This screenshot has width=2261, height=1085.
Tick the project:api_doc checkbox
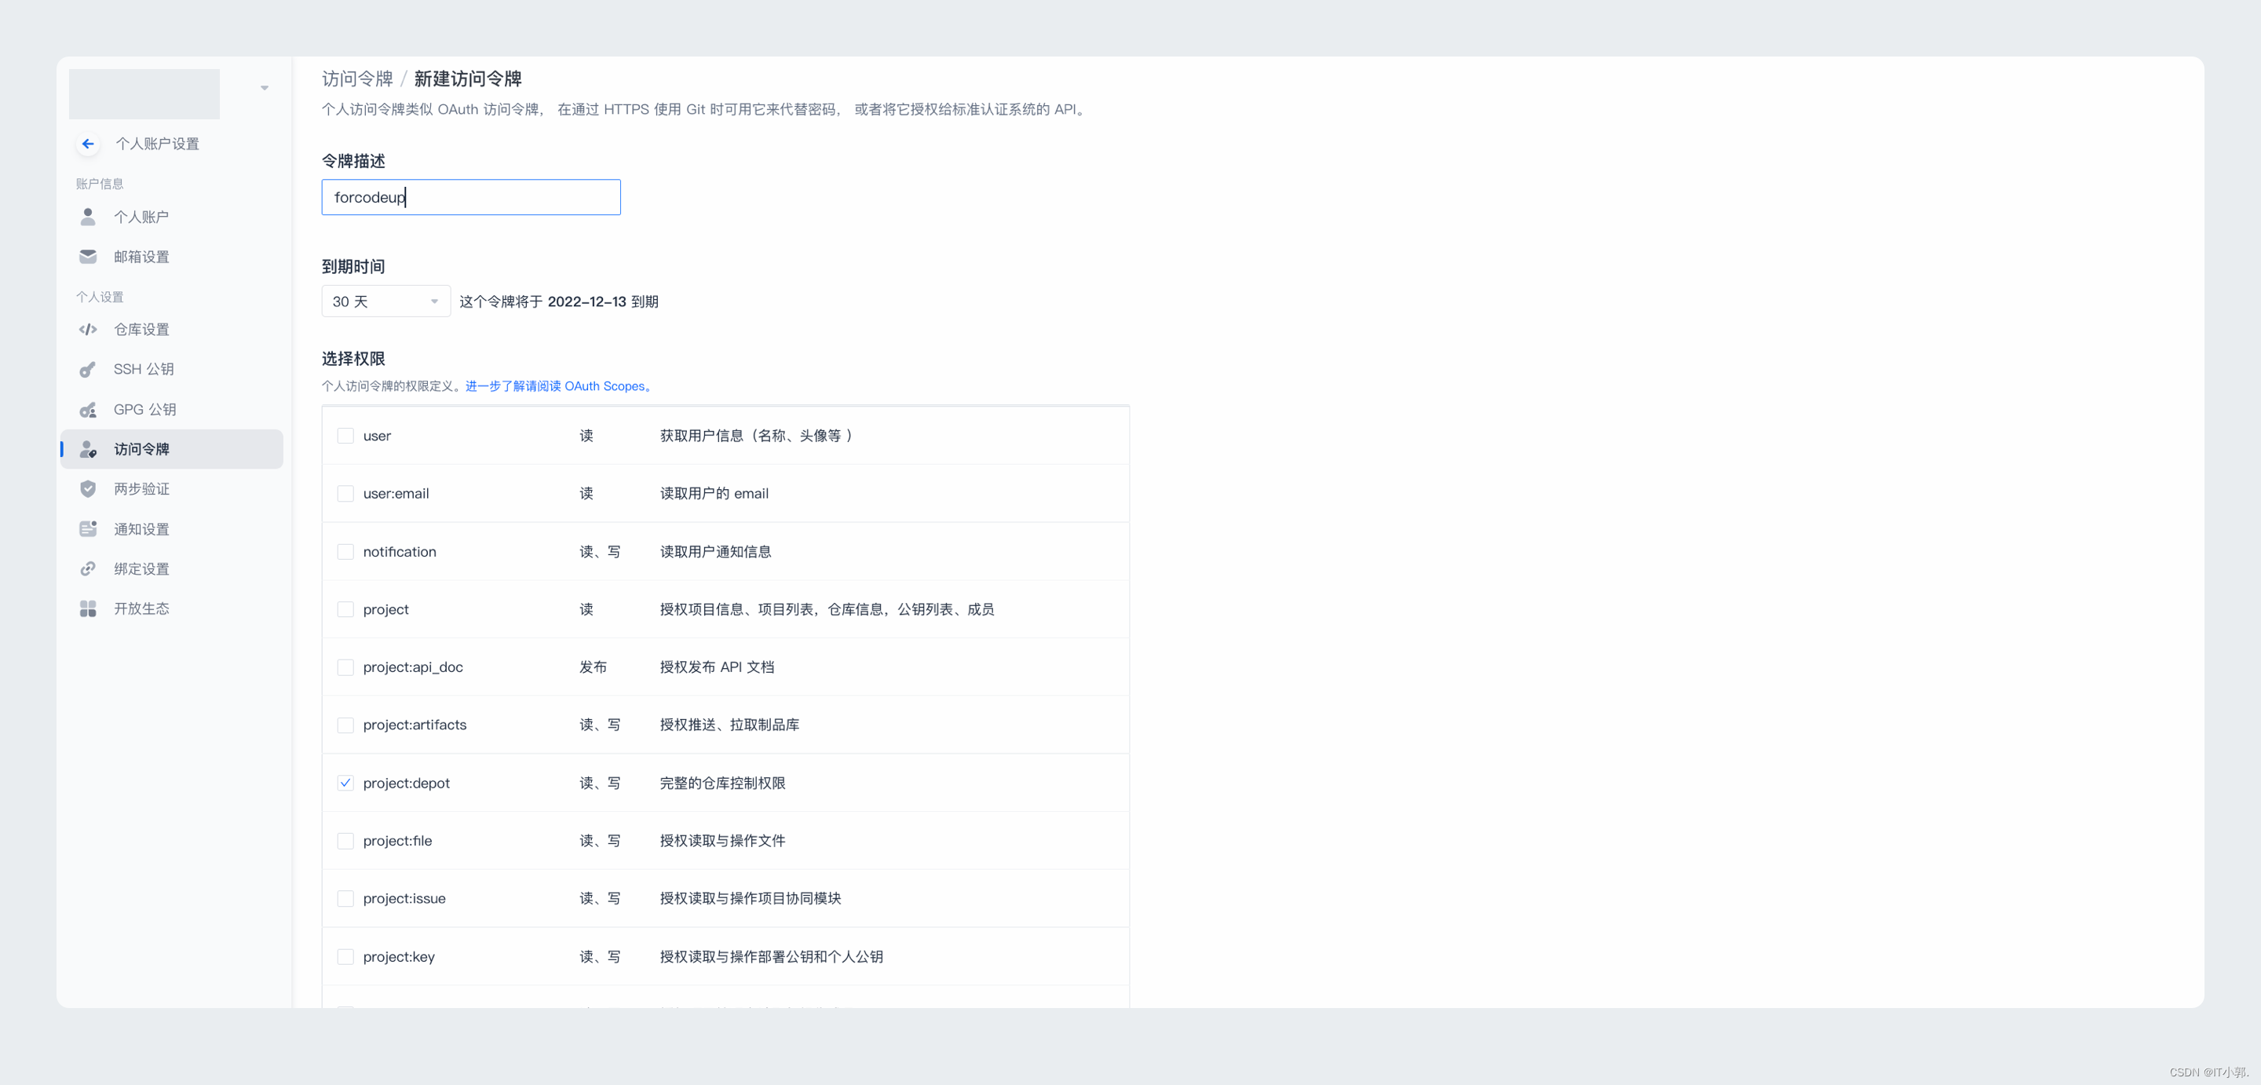(345, 667)
